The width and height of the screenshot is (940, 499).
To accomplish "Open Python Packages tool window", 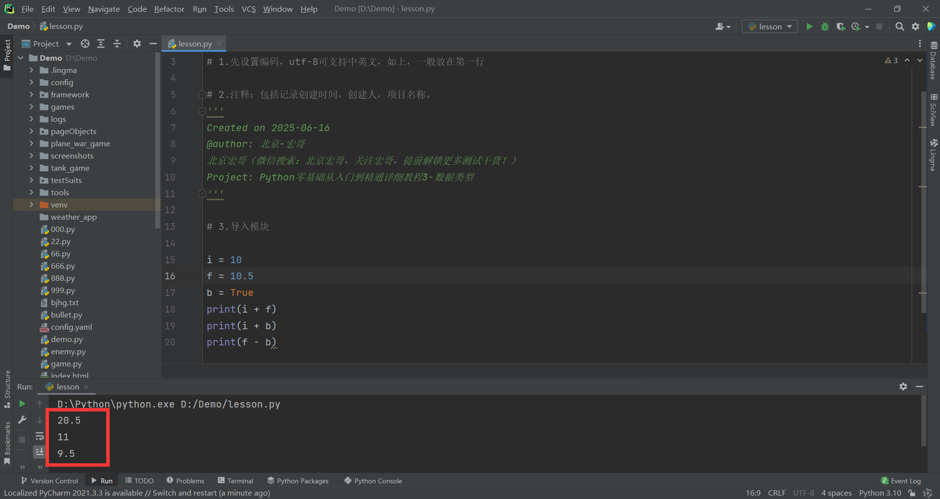I will 298,481.
